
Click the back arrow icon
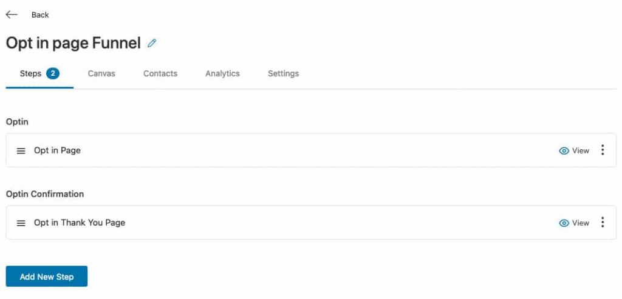tap(12, 15)
